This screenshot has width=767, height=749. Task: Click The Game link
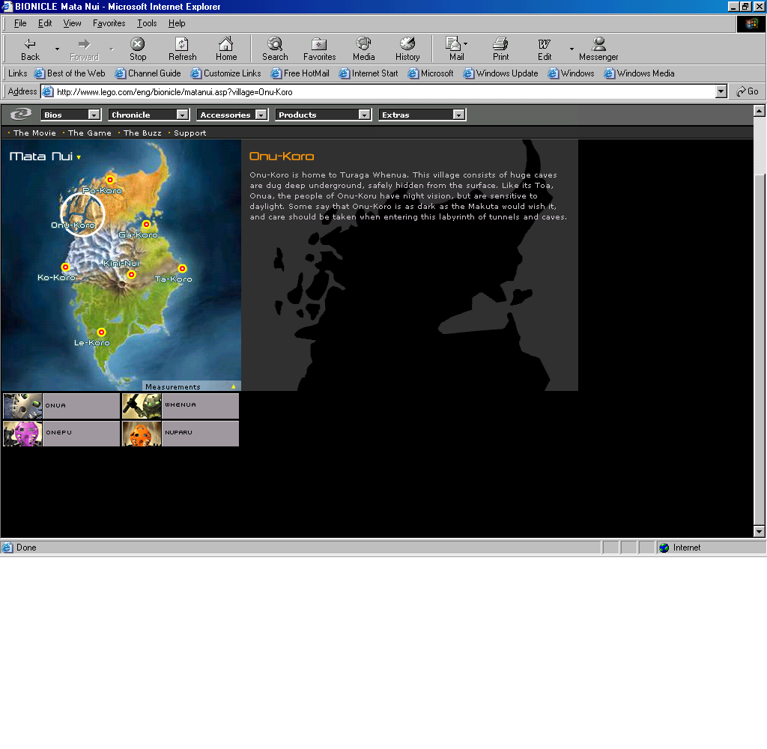coord(90,133)
